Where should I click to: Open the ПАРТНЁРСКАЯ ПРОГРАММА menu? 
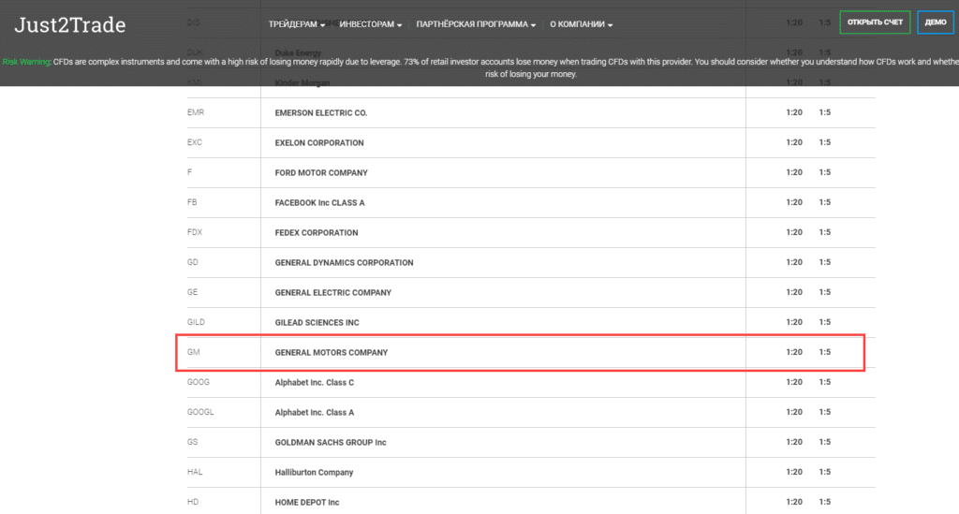pyautogui.click(x=477, y=24)
